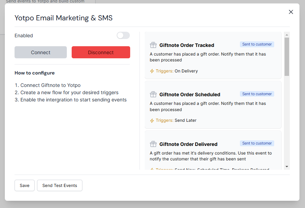Click the Enabled label
305x208 pixels.
24,36
